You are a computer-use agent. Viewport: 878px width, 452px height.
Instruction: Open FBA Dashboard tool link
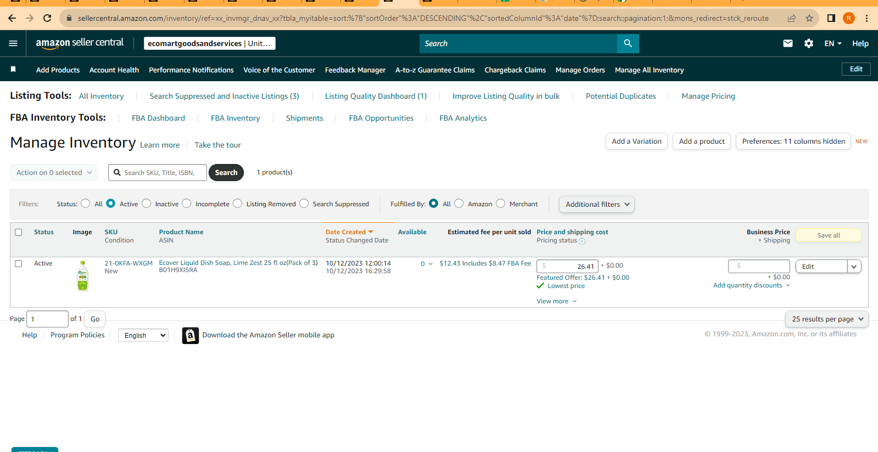tap(158, 118)
